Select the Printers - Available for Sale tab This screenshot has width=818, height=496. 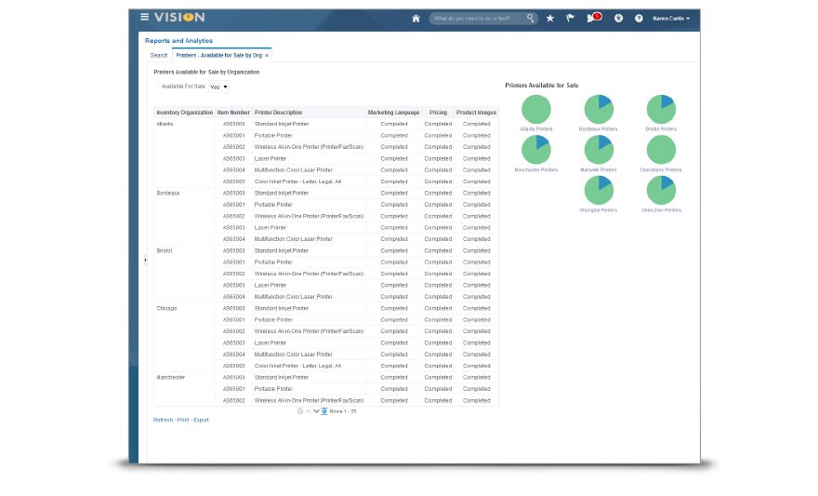[218, 56]
